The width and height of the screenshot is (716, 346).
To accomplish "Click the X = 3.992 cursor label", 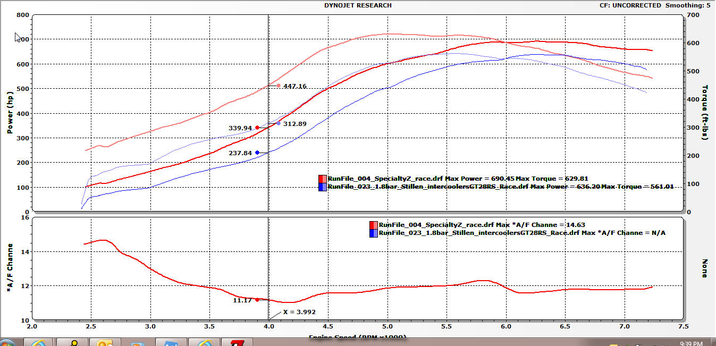I will coord(299,312).
